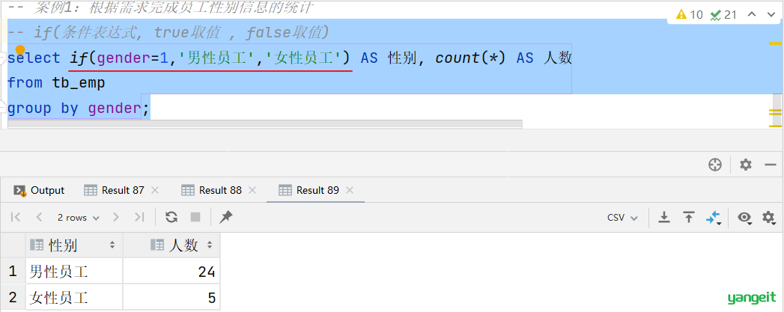Sort by the 人数 column header
784x312 pixels.
click(x=171, y=245)
